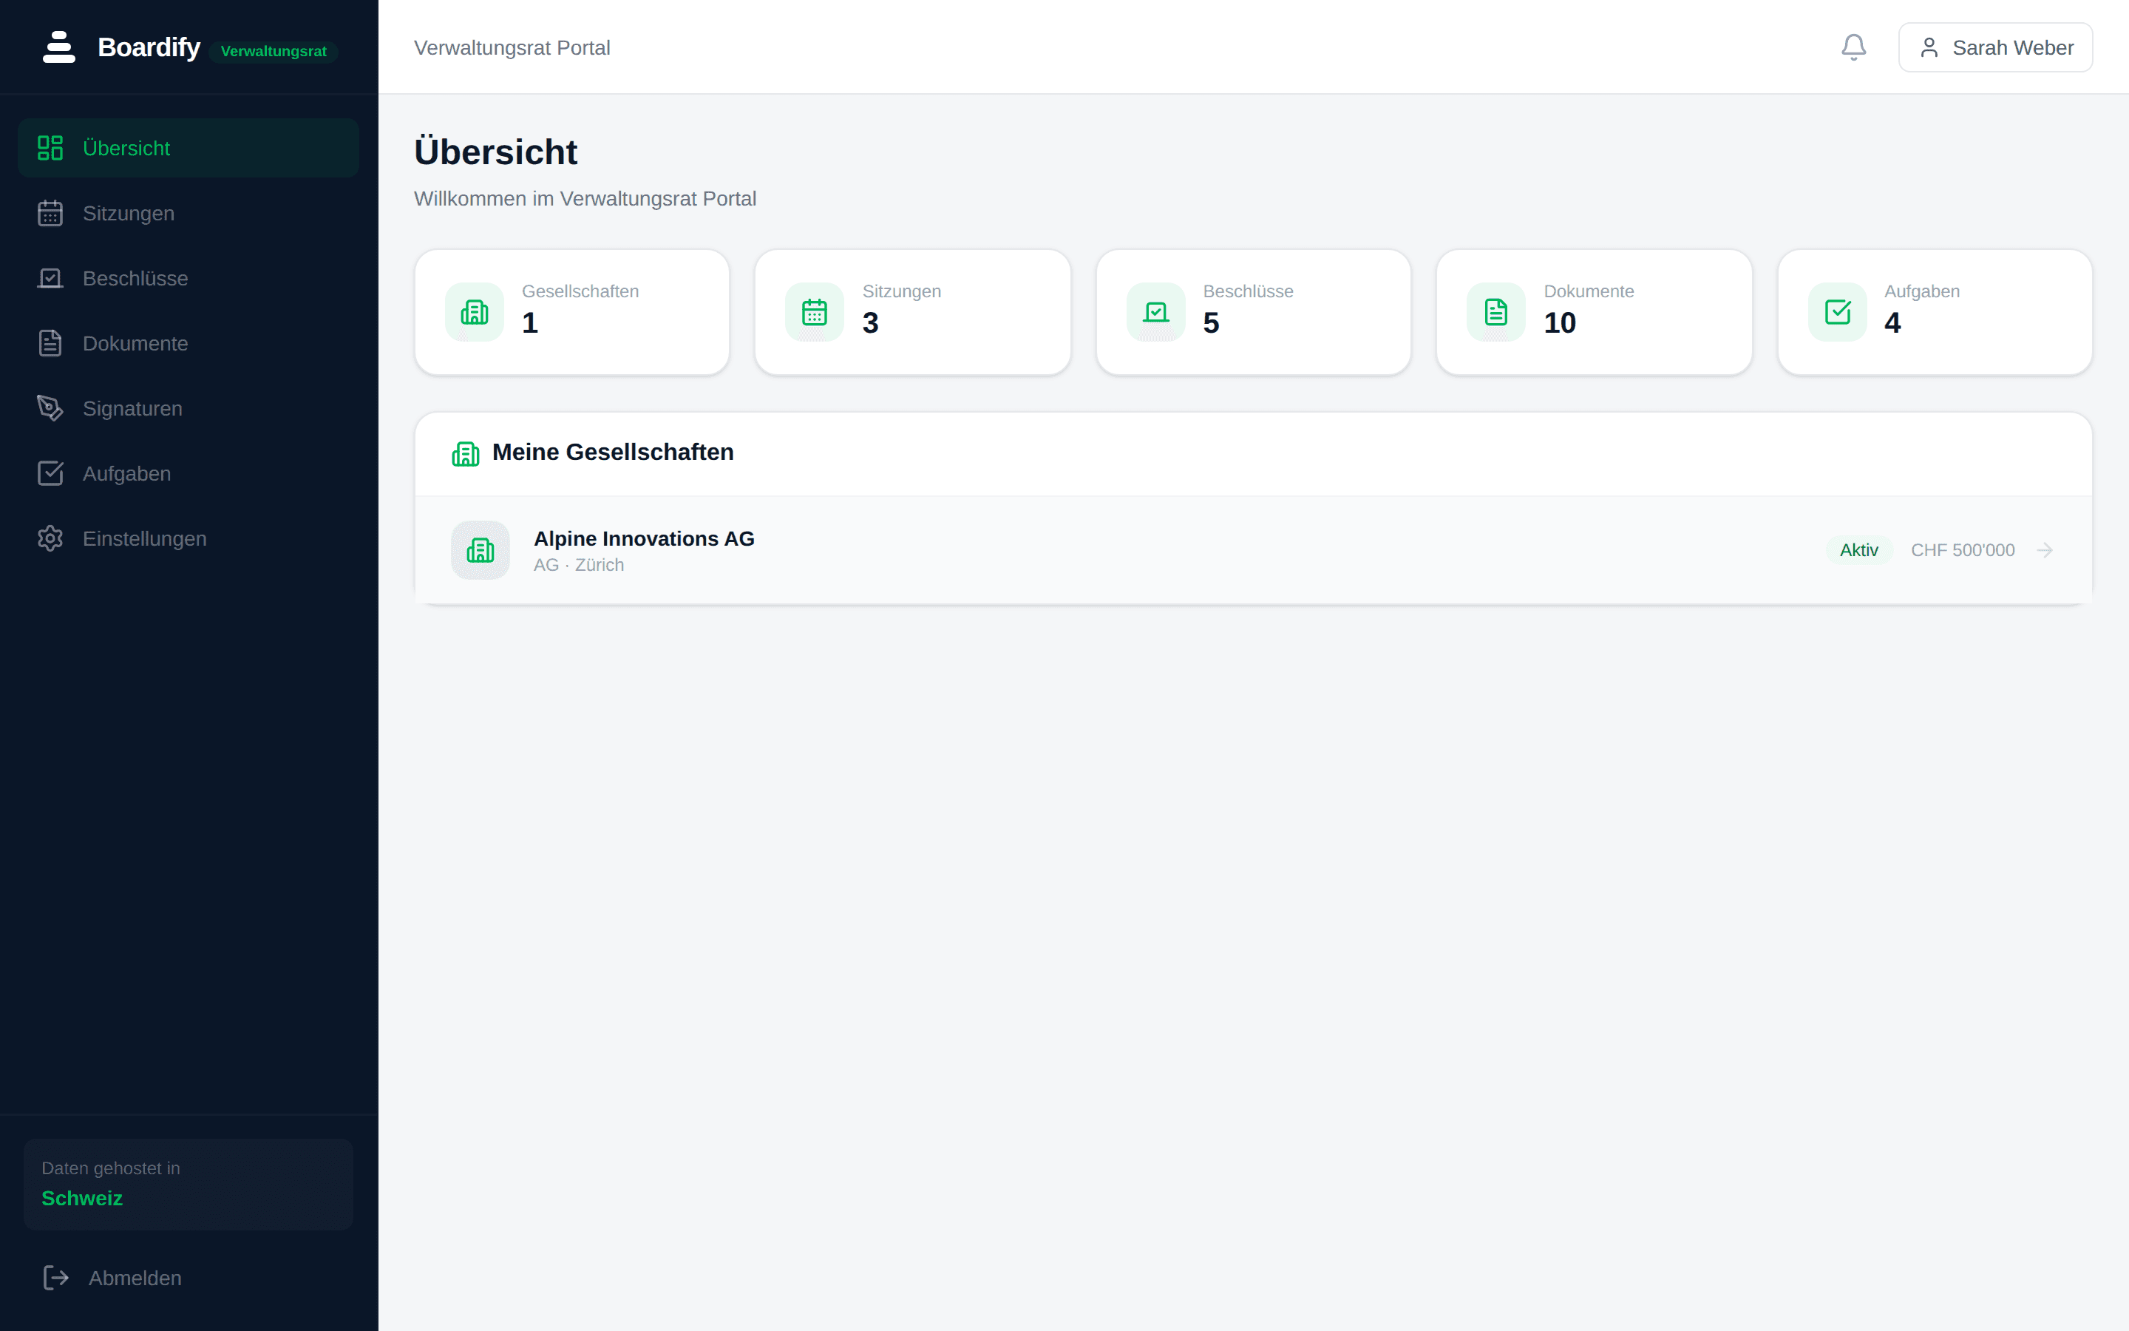Click the Meine Gesellschaften heading

(613, 453)
